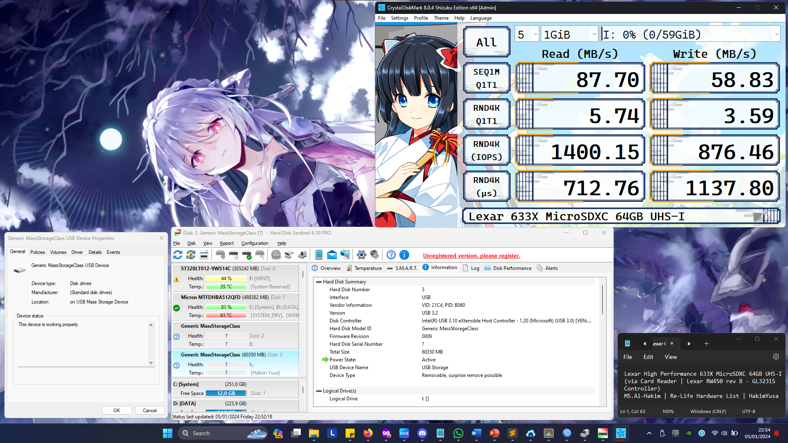Click the disk icon with magnifying glass
788x443 pixels.
[x=260, y=255]
